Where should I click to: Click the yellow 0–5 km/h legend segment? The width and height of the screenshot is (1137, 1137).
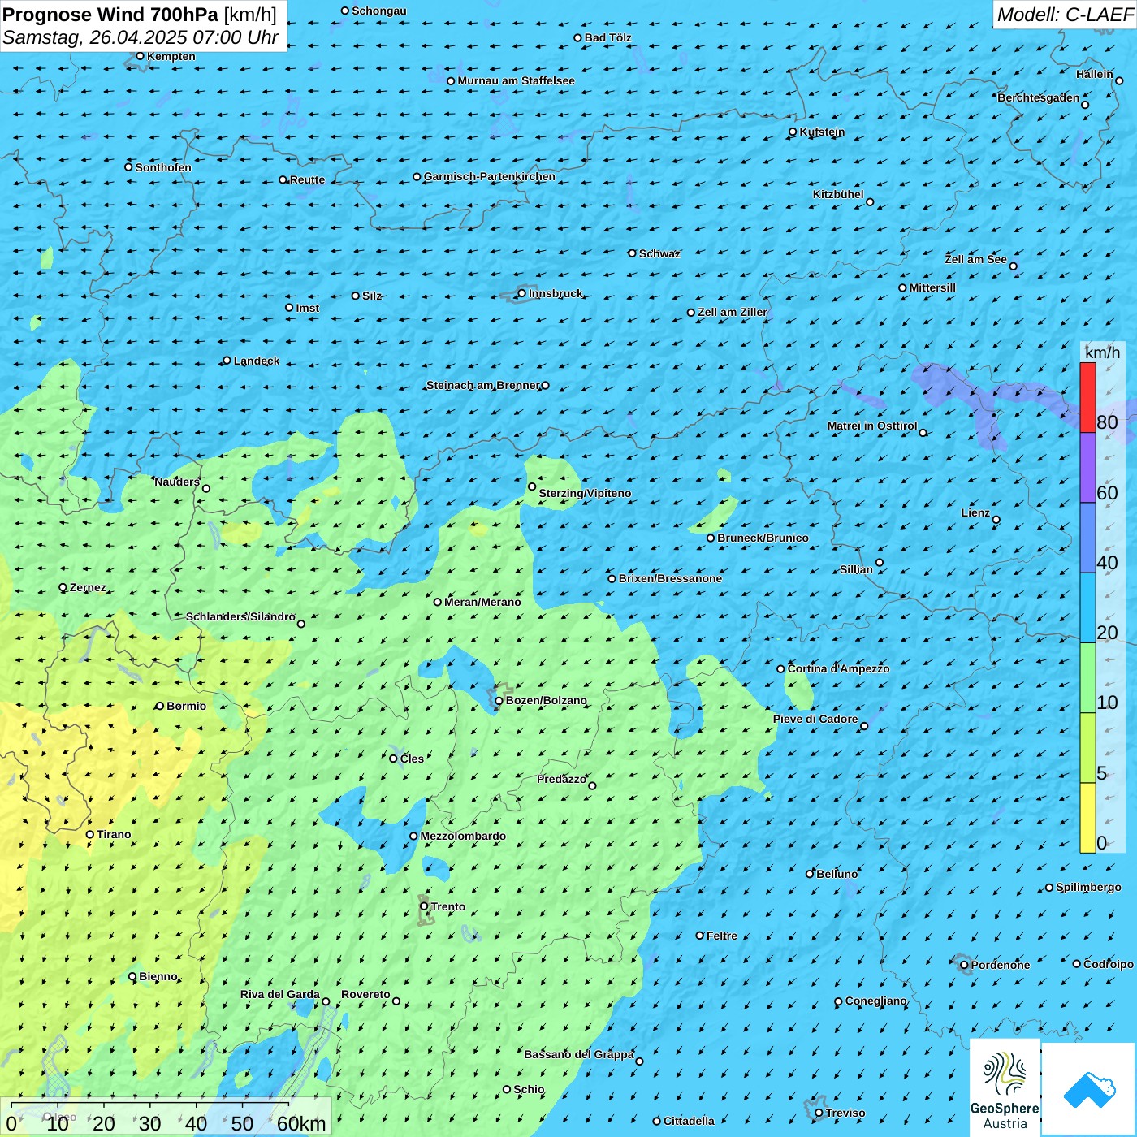click(x=1087, y=817)
